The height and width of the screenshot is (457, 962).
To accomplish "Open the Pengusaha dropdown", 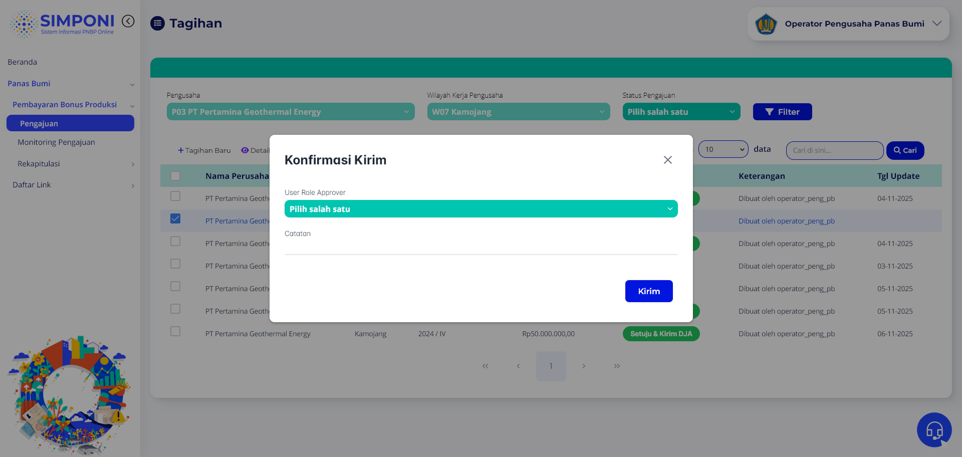I will pos(291,112).
